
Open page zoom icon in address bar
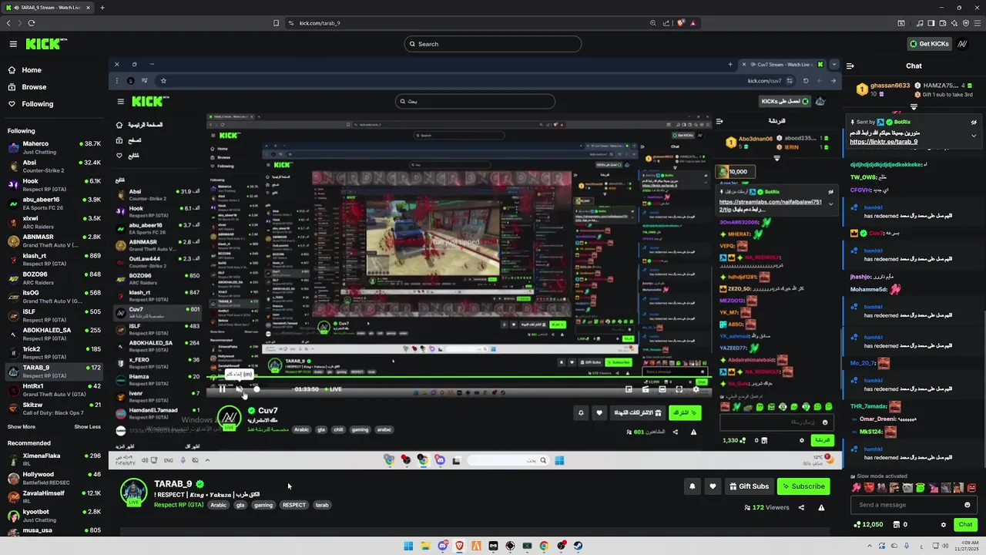(653, 23)
